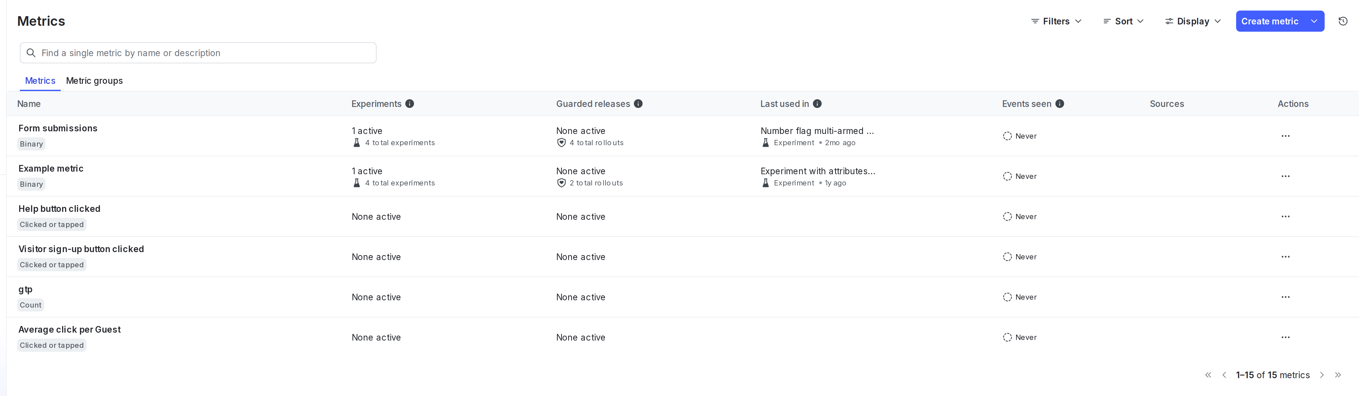This screenshot has width=1359, height=396.
Task: Click info icon beside Experiments header
Action: [410, 103]
